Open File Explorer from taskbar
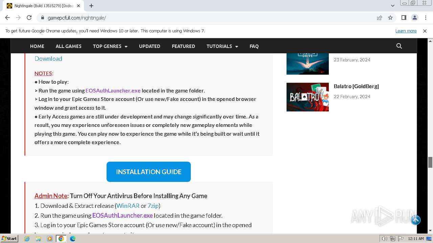 (x=38, y=239)
